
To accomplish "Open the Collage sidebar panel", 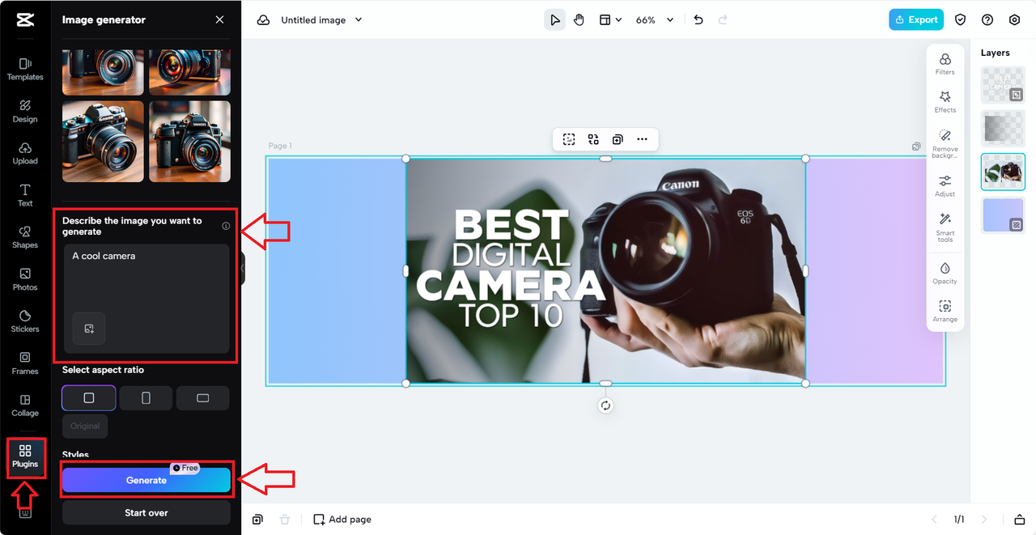I will [25, 405].
